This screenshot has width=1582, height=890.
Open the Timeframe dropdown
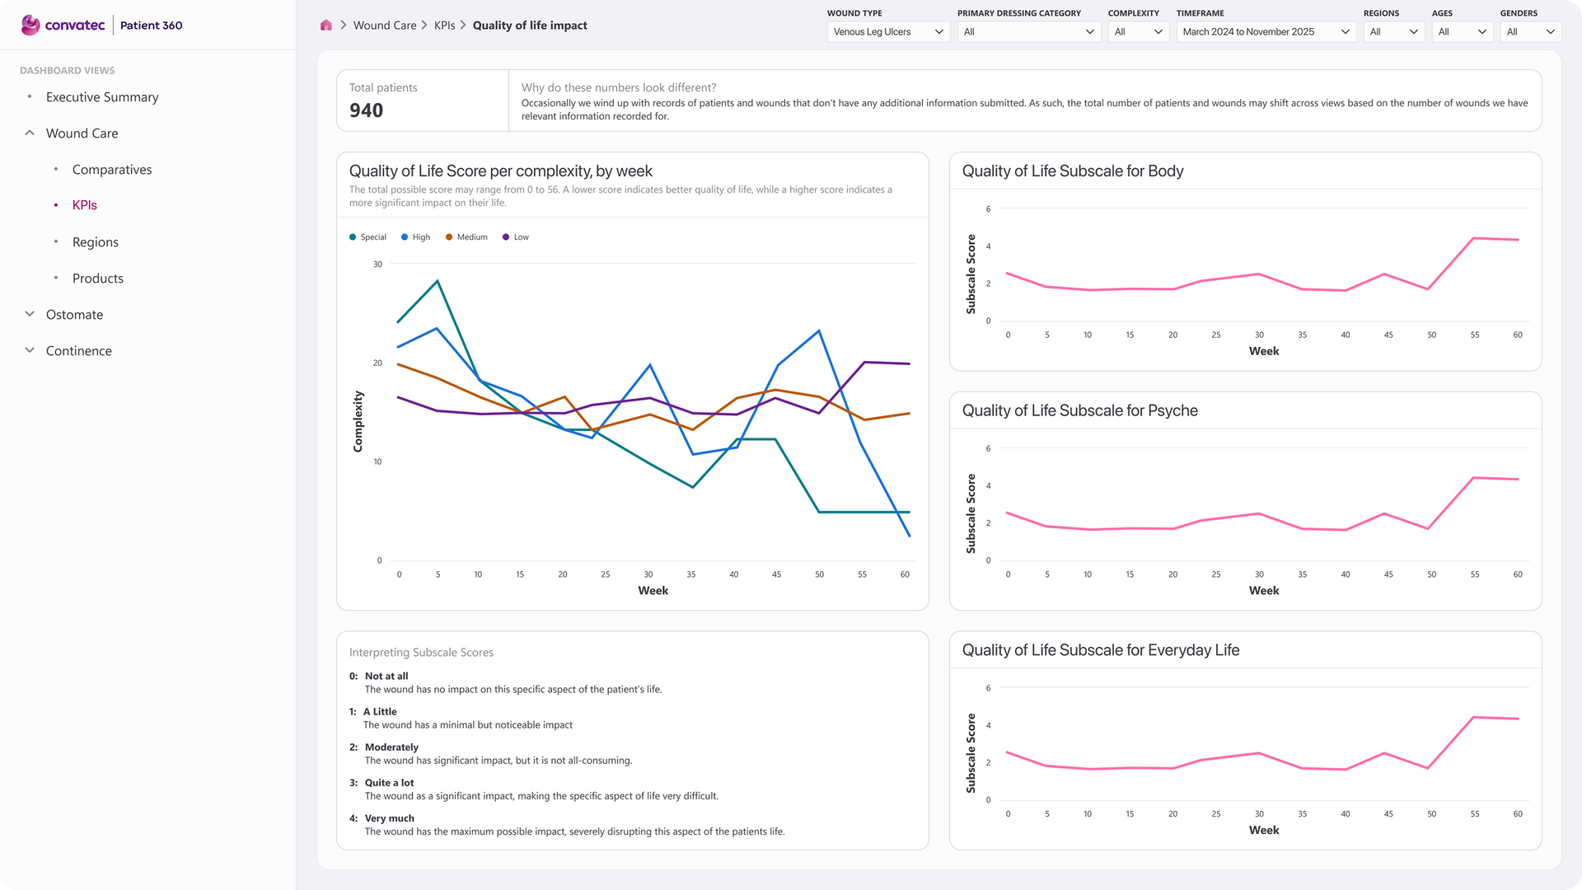pyautogui.click(x=1266, y=32)
